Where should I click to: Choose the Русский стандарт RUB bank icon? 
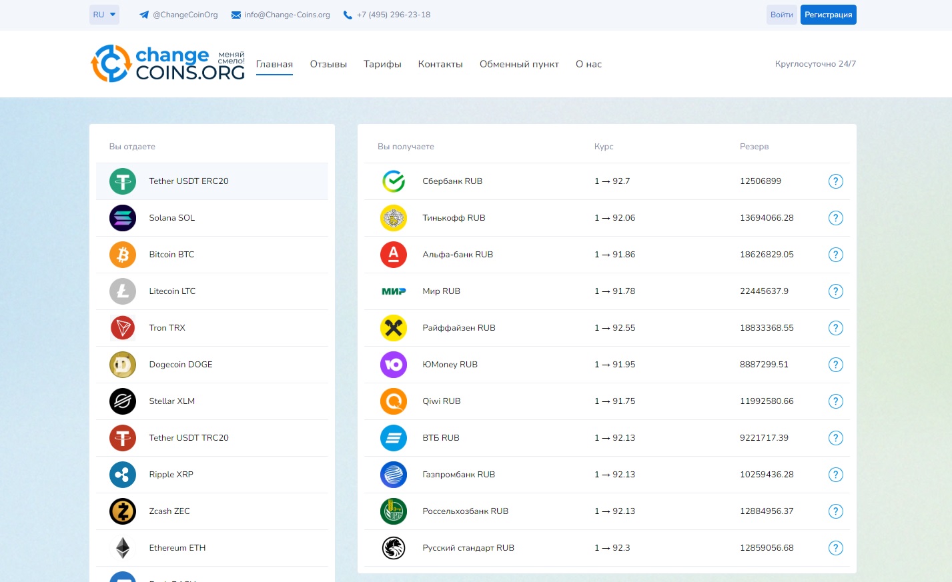pos(394,548)
